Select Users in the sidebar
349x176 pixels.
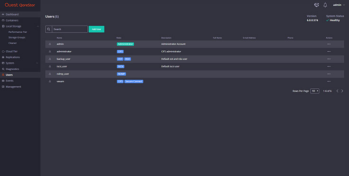(20, 75)
